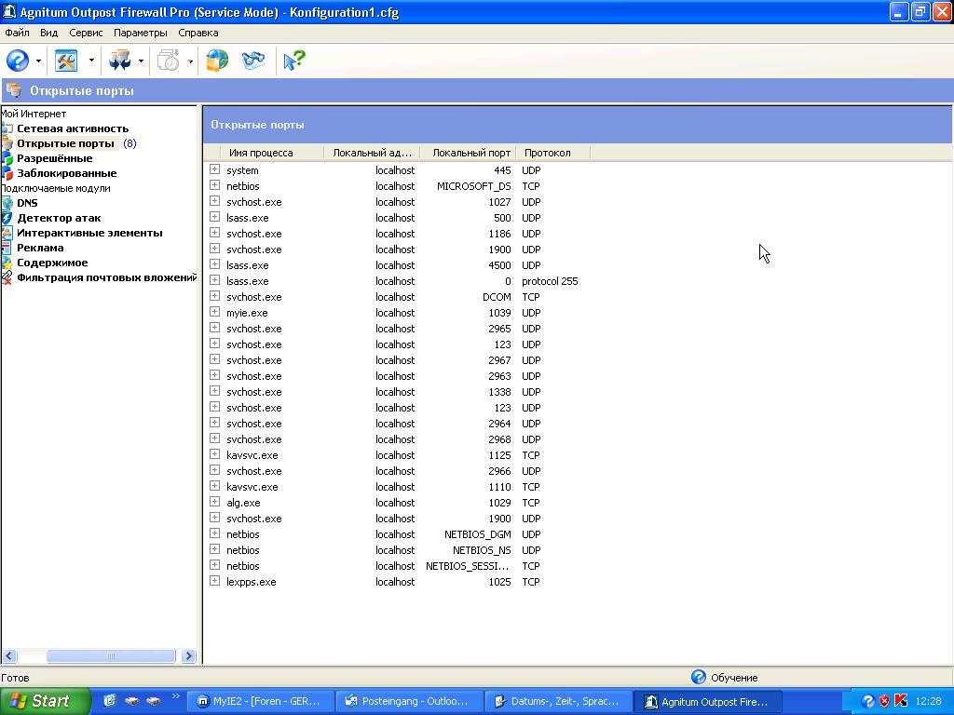This screenshot has height=715, width=954.
Task: Click the left panel scrollbar right arrow
Action: click(x=188, y=656)
